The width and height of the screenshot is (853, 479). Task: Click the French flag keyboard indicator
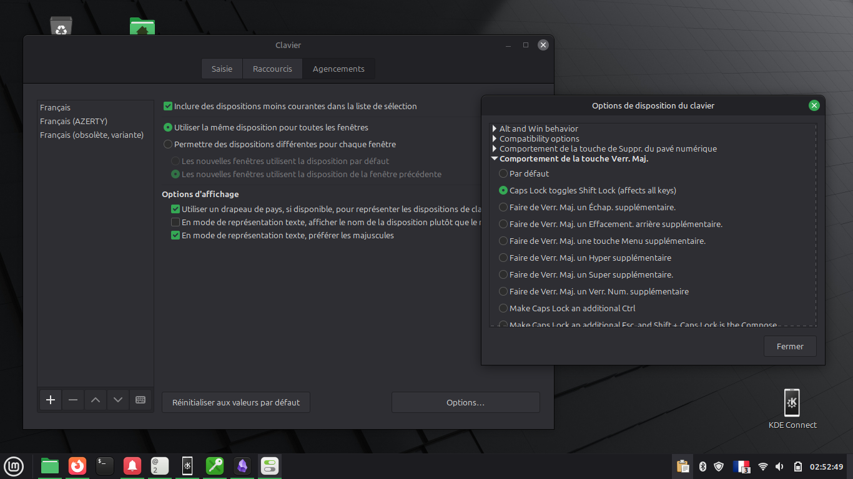(741, 466)
